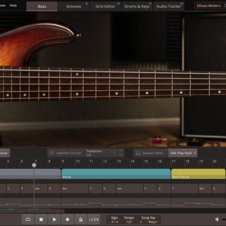Screen dimensions: 226x226
Task: Switch to the Bass tab
Action: pyautogui.click(x=42, y=6)
